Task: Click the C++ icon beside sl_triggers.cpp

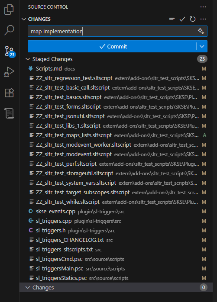Action: pos(31,221)
